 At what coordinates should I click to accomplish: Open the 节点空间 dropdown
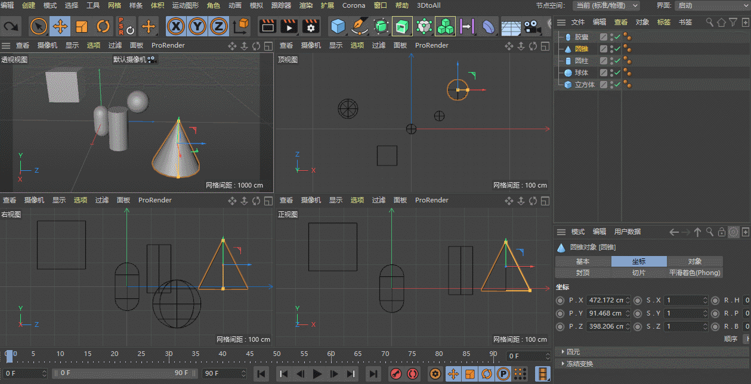point(606,5)
